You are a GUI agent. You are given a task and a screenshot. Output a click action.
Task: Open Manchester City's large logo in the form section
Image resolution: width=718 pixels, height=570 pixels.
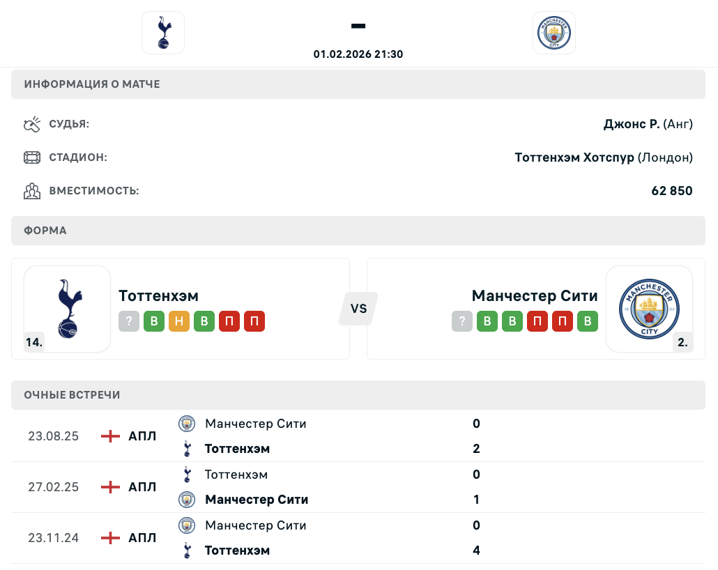649,309
